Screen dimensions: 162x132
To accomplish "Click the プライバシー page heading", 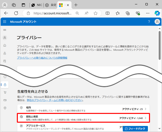I will tap(29, 38).
